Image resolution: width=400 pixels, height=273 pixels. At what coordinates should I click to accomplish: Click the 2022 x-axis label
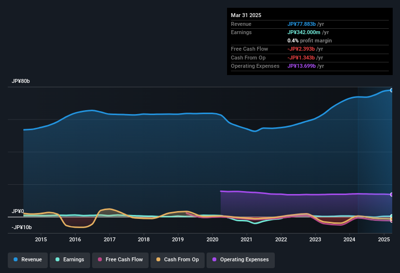click(x=281, y=239)
